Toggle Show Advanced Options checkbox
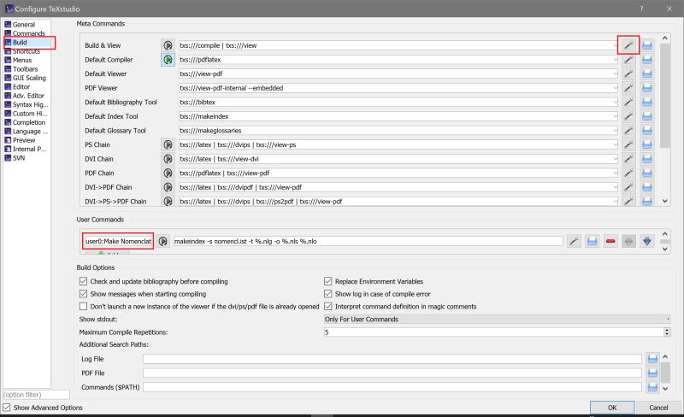Screen dimensions: 684x417 (x=7, y=408)
